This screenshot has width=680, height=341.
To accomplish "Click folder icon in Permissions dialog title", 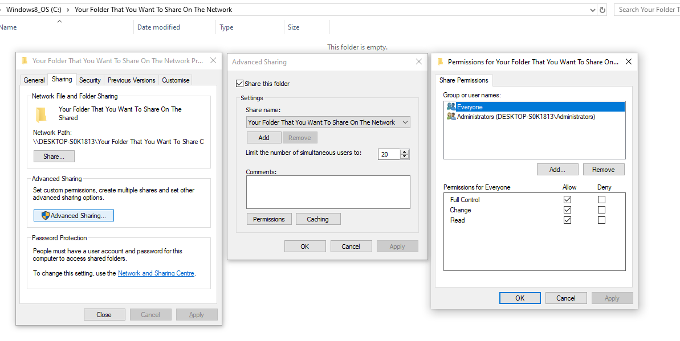I will pos(440,61).
